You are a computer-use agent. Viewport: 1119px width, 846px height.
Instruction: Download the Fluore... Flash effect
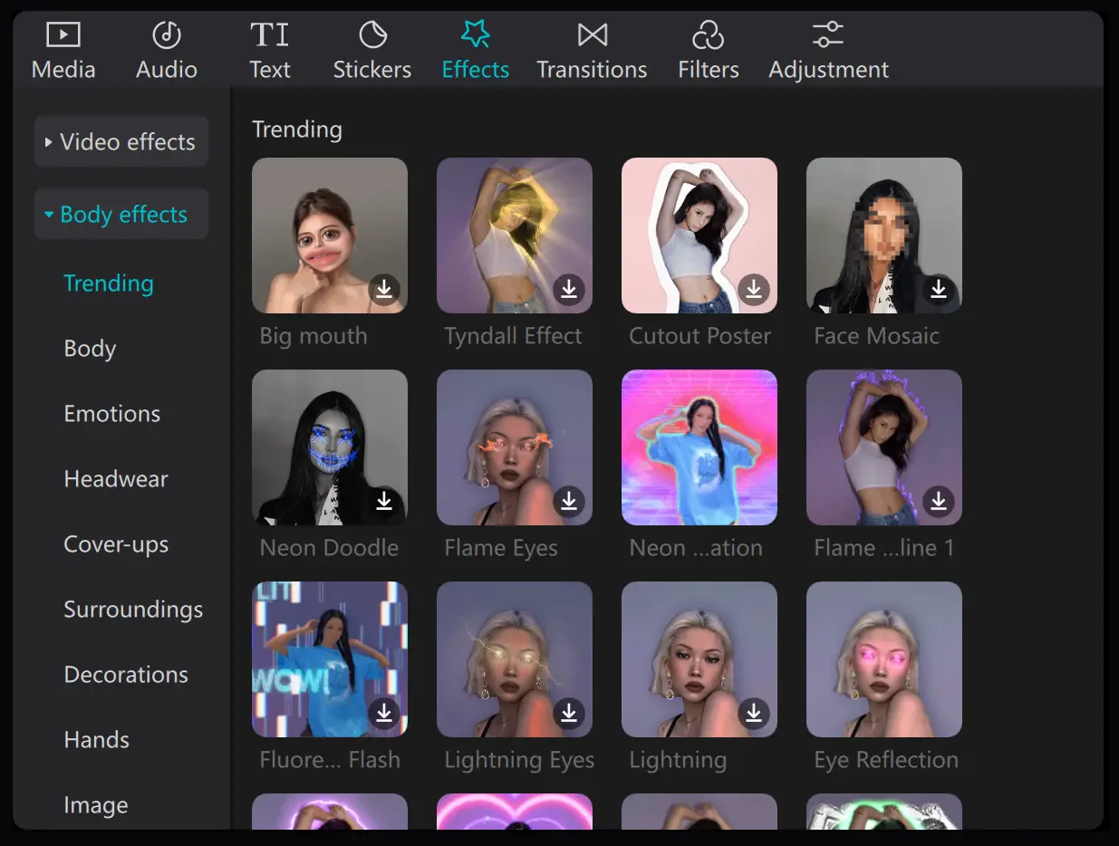384,713
